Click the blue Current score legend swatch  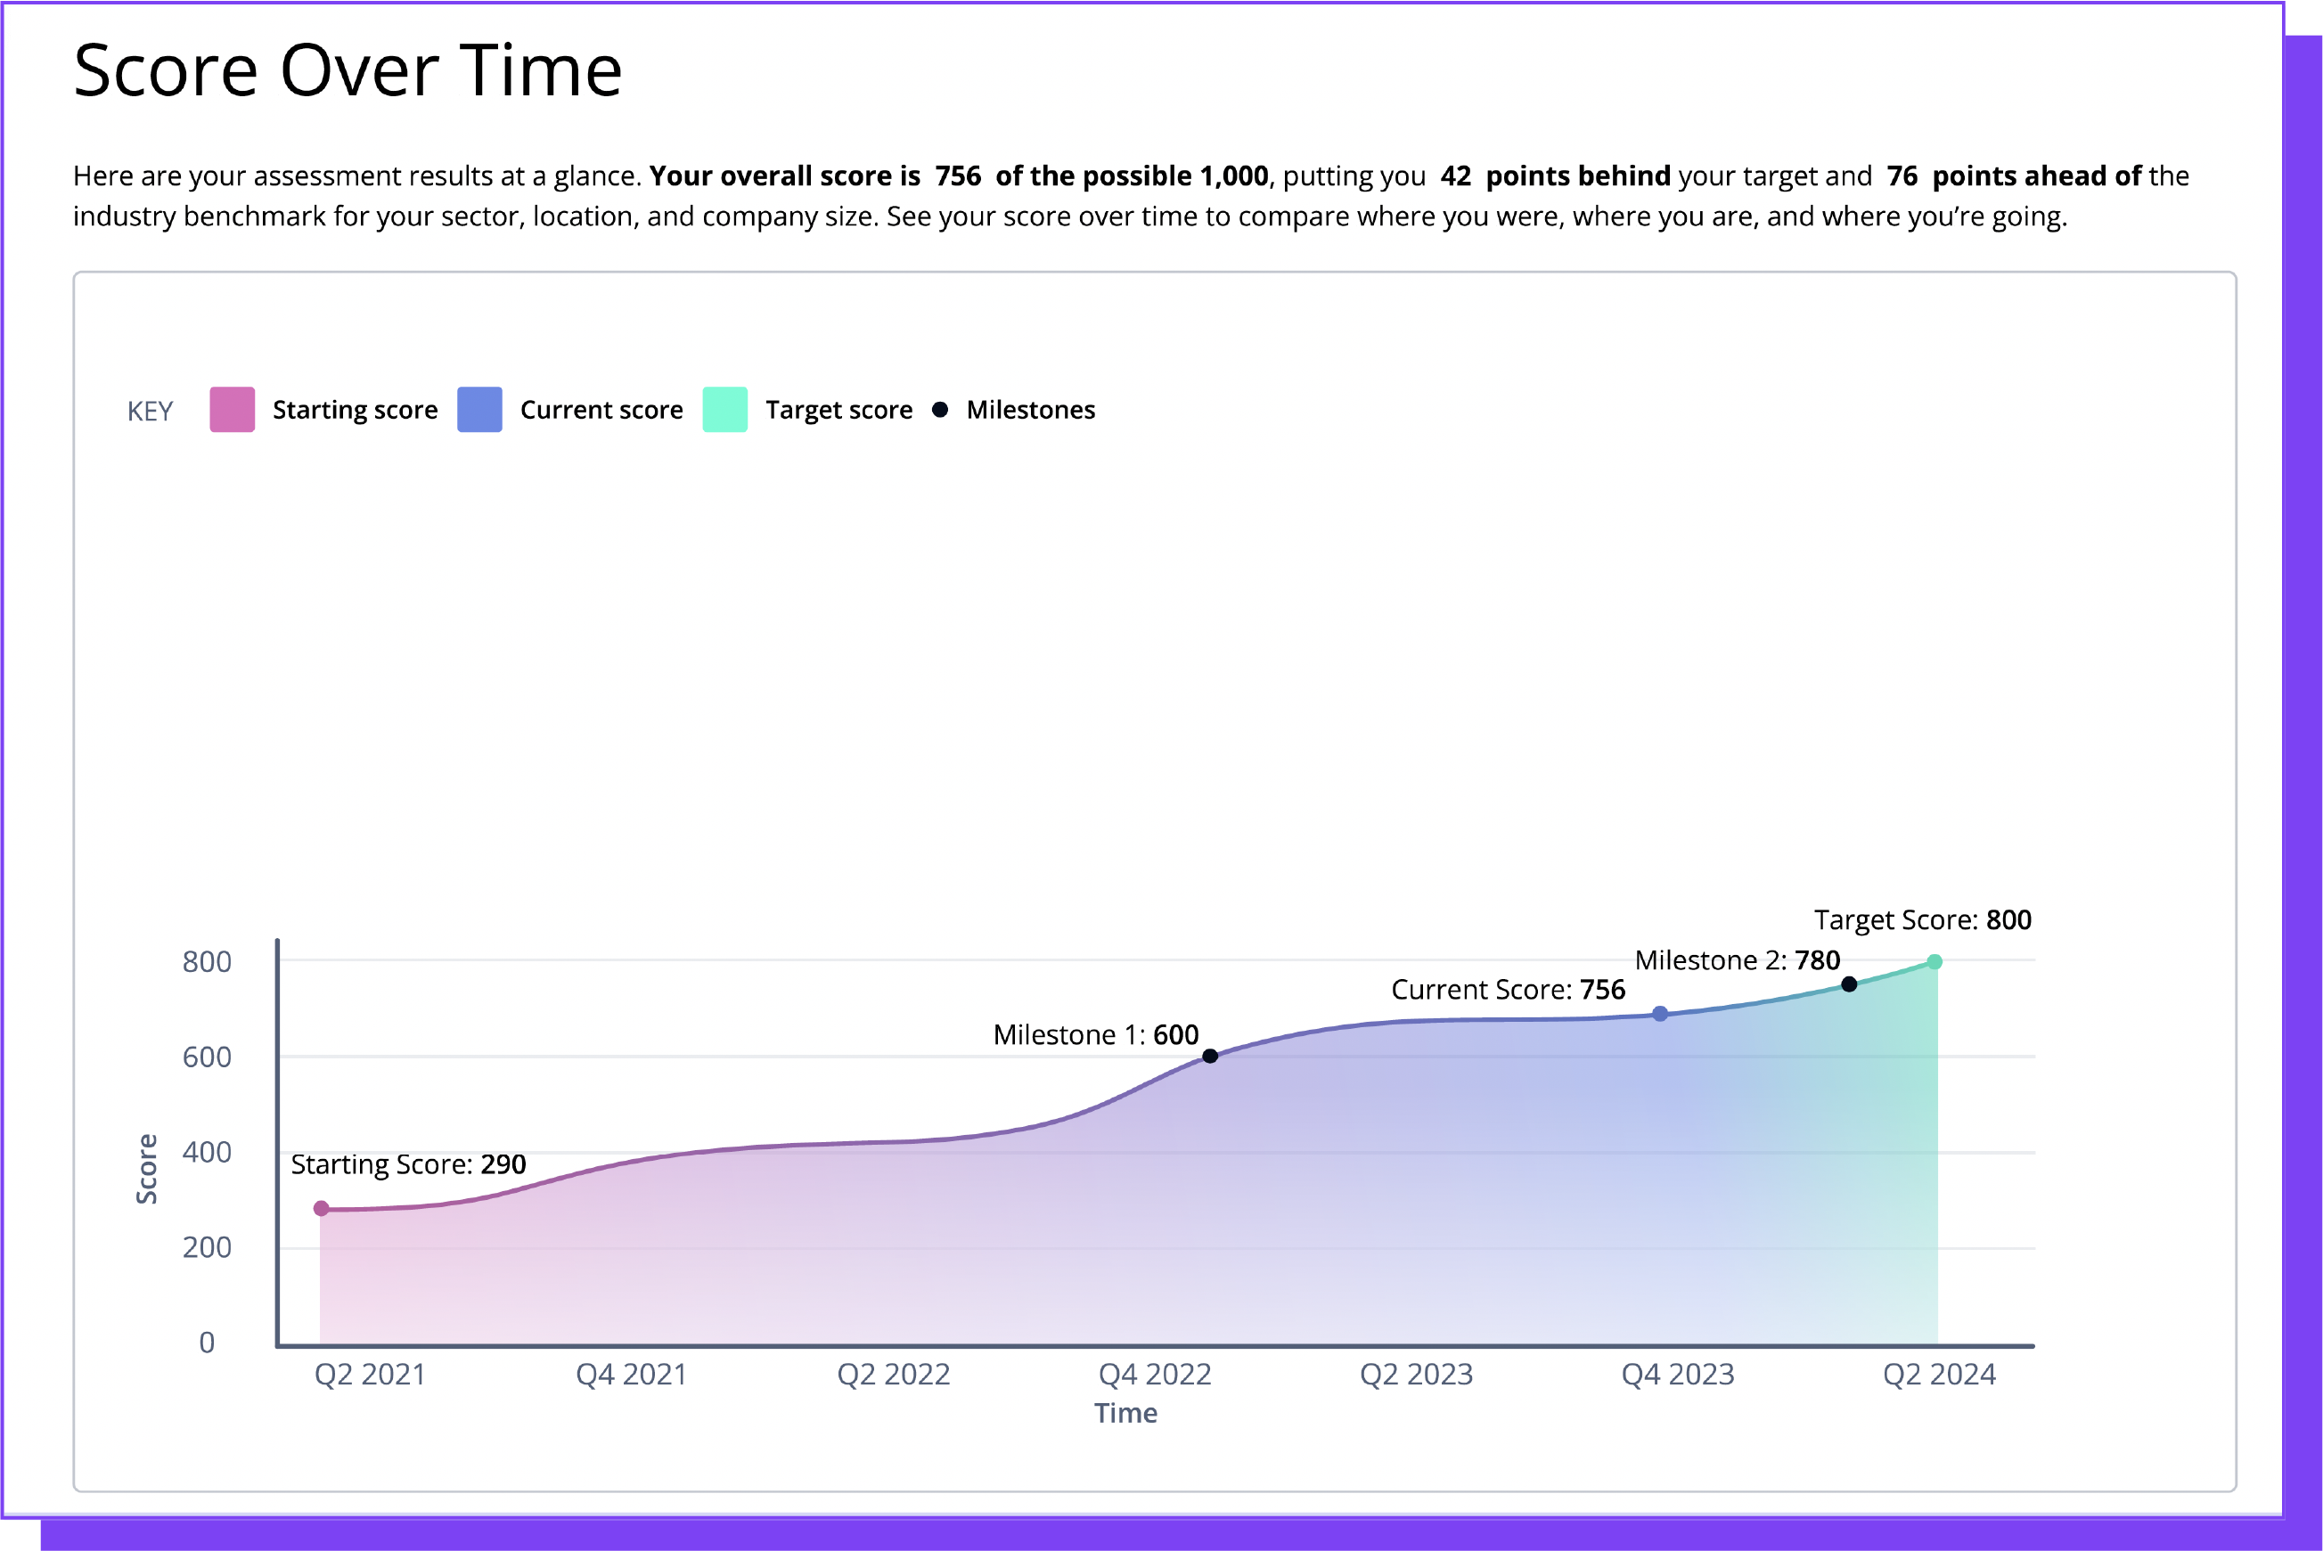tap(479, 410)
